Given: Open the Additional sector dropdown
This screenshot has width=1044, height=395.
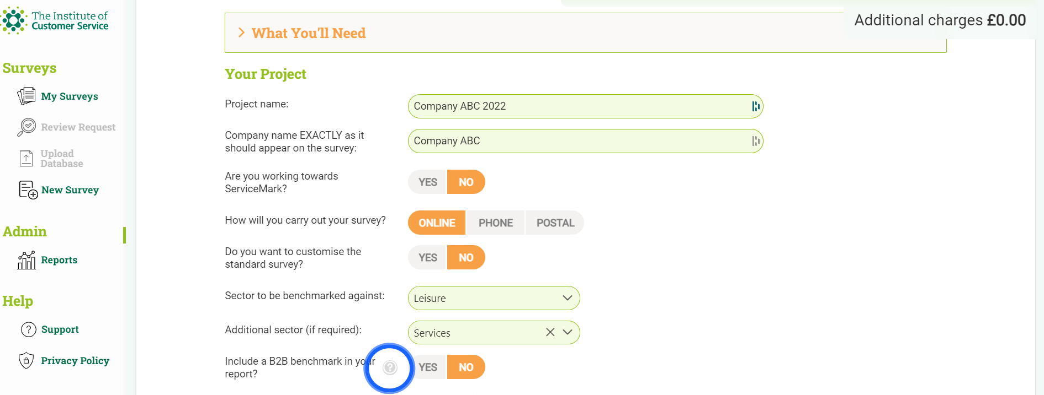Looking at the screenshot, I should (x=568, y=332).
